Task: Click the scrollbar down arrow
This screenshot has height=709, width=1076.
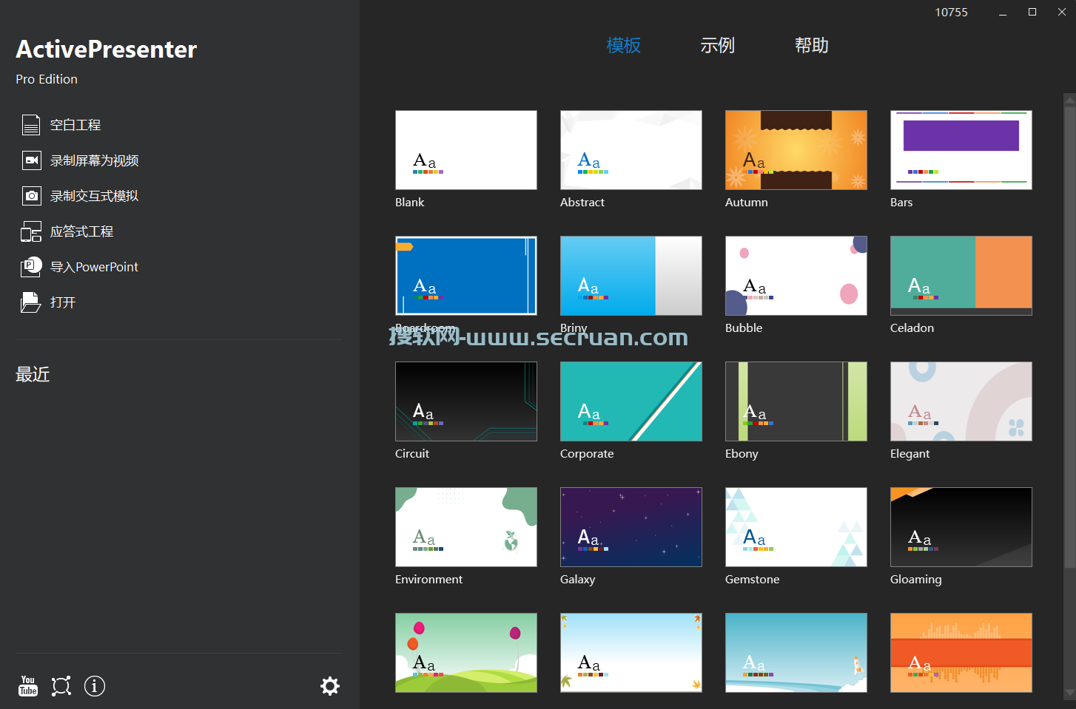Action: pos(1069,693)
